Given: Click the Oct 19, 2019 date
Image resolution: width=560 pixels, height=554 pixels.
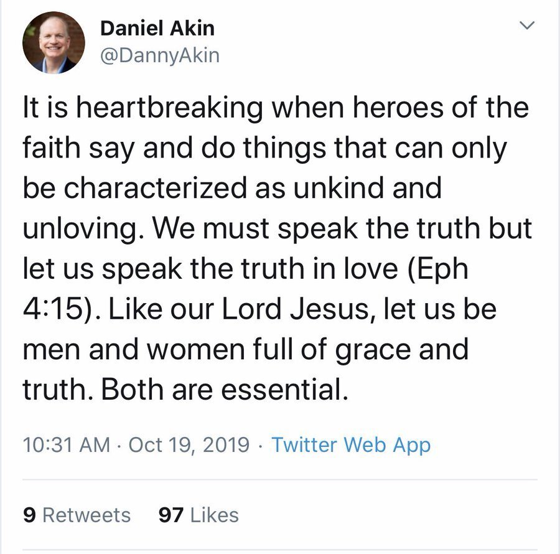Looking at the screenshot, I should [x=189, y=445].
